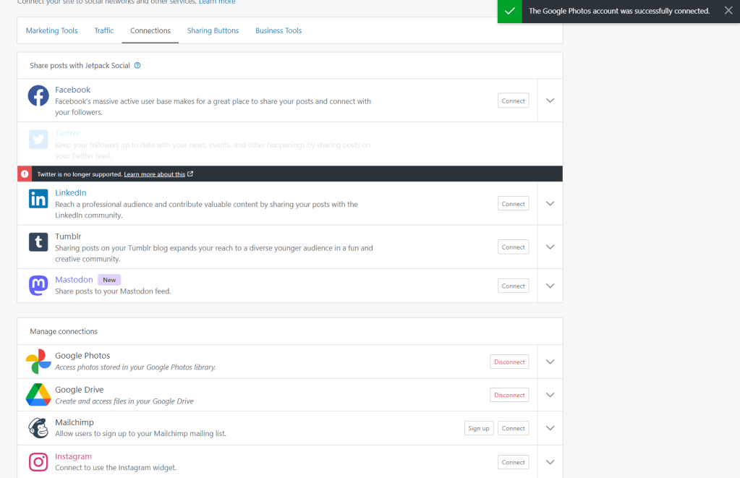Click the red Twitter warning icon
Screen dimensions: 740x478
(25, 174)
